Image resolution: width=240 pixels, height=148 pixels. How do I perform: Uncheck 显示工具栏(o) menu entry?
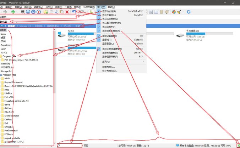point(121,15)
